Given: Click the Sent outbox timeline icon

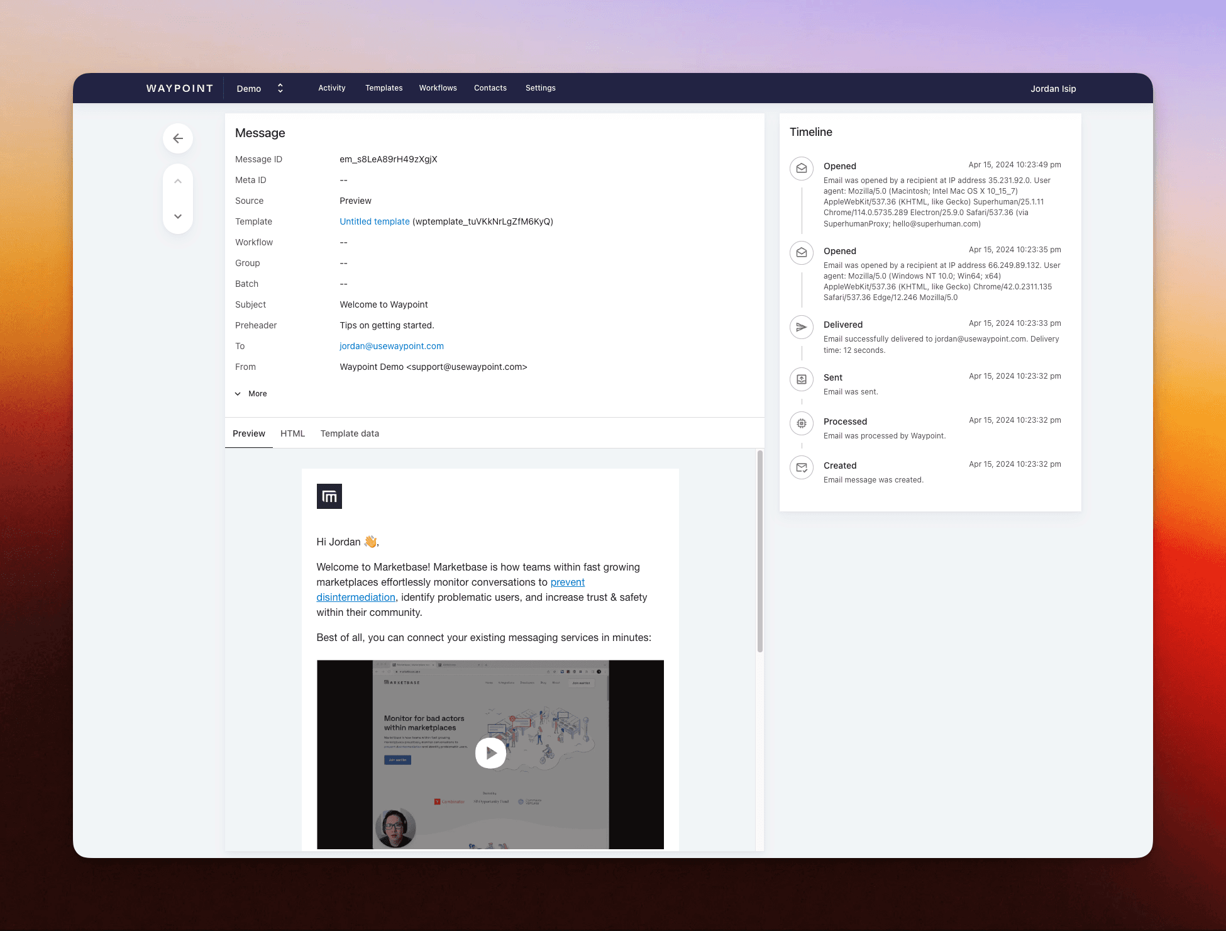Looking at the screenshot, I should pyautogui.click(x=802, y=379).
